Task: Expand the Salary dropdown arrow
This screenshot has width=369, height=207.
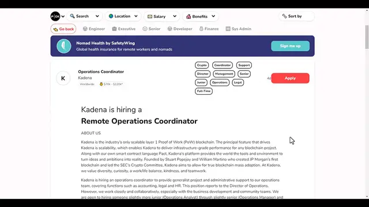Action: tap(175, 16)
